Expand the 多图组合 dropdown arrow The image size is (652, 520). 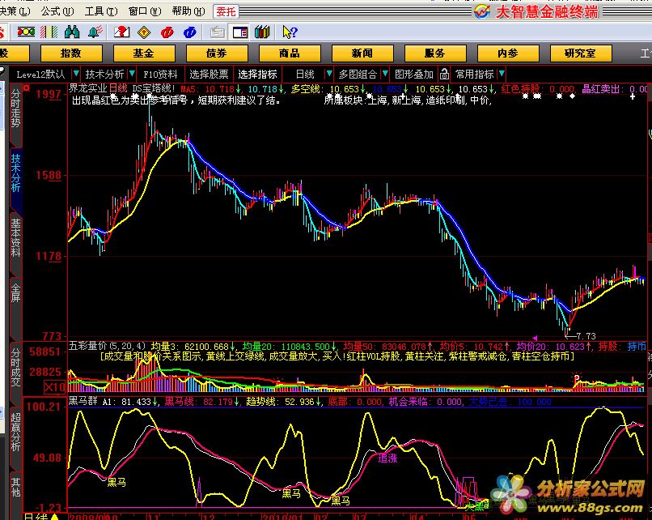[385, 74]
